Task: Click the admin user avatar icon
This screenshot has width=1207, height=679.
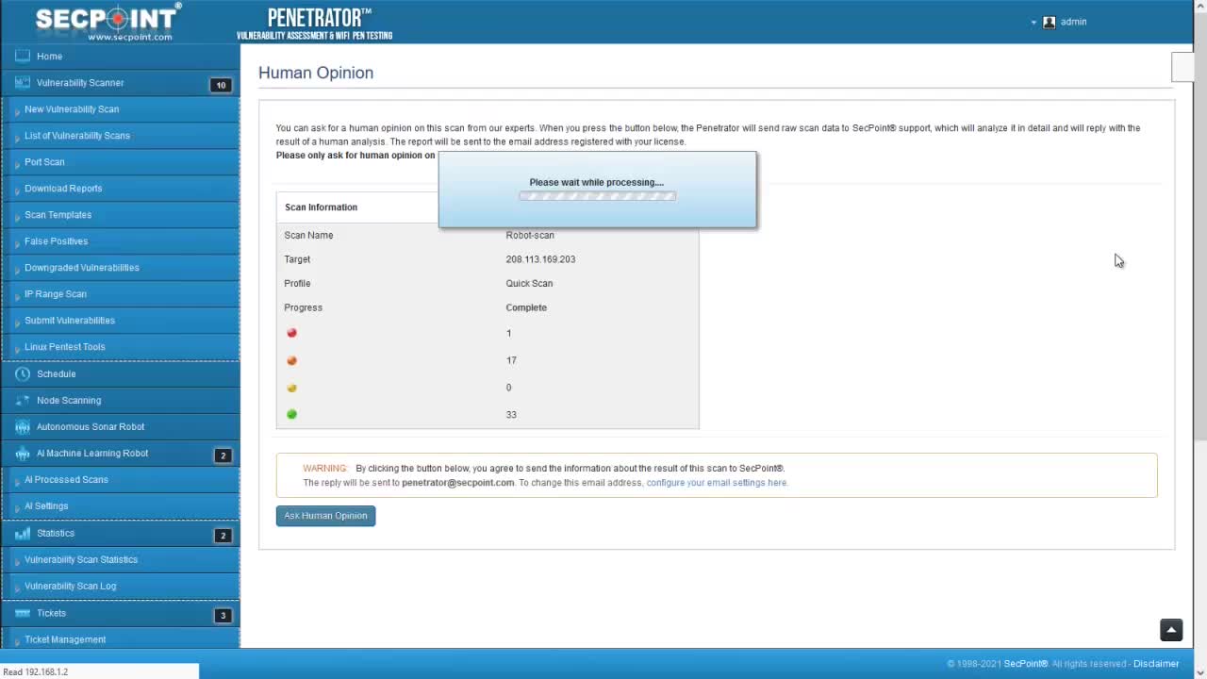Action: [x=1049, y=22]
